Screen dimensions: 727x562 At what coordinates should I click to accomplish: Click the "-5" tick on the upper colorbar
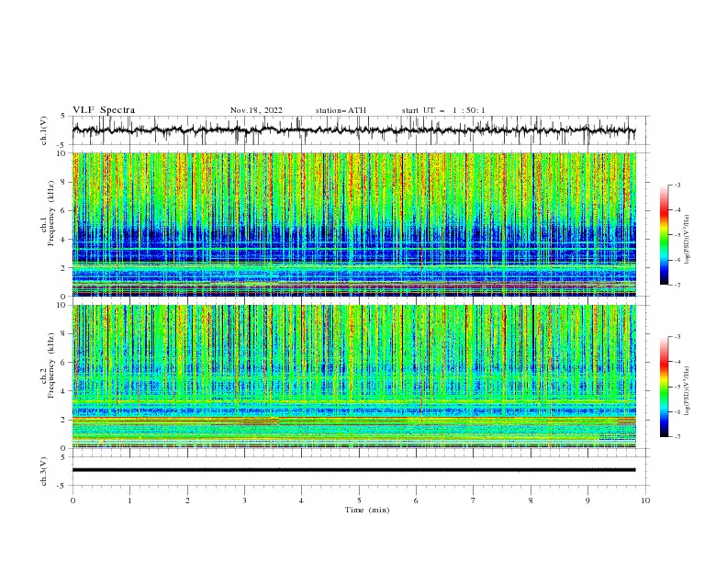click(677, 235)
